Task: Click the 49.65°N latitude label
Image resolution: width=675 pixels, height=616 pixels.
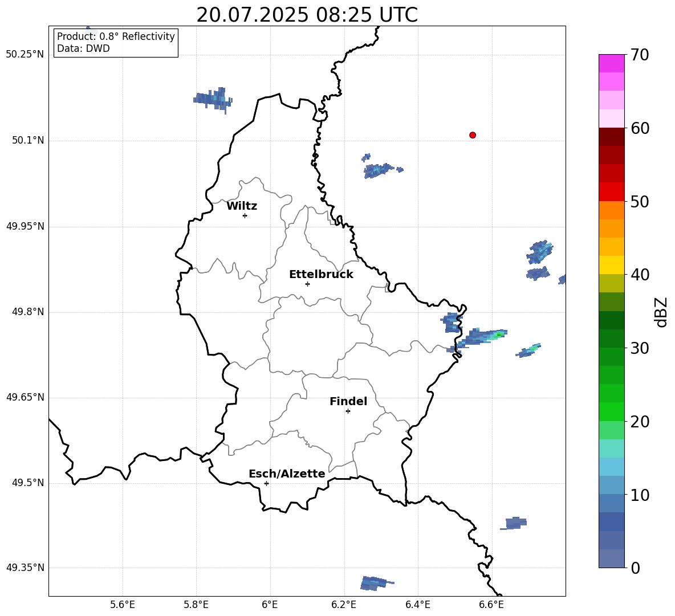Action: [25, 397]
